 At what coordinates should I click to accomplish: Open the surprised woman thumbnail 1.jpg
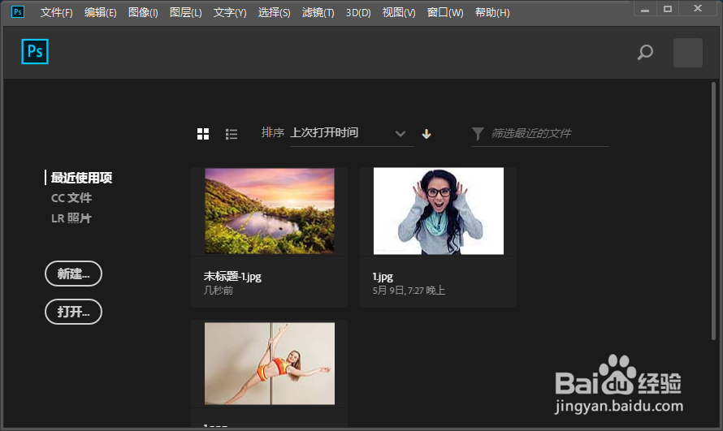click(439, 211)
